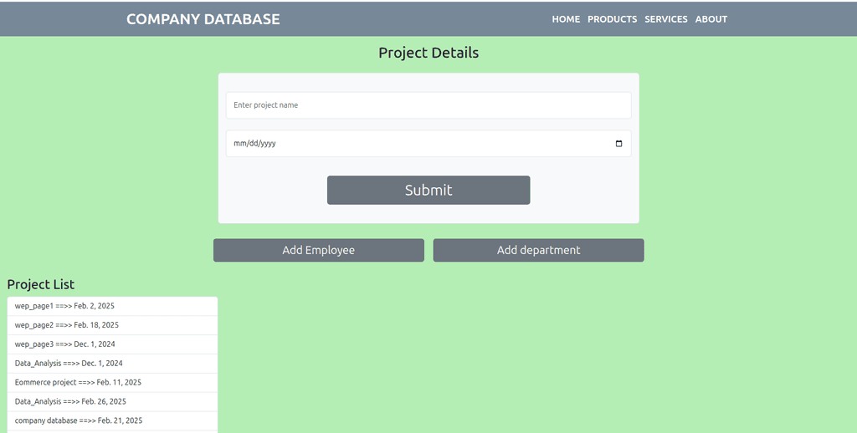The image size is (857, 433).
Task: Click the Add Employee button
Action: 319,250
